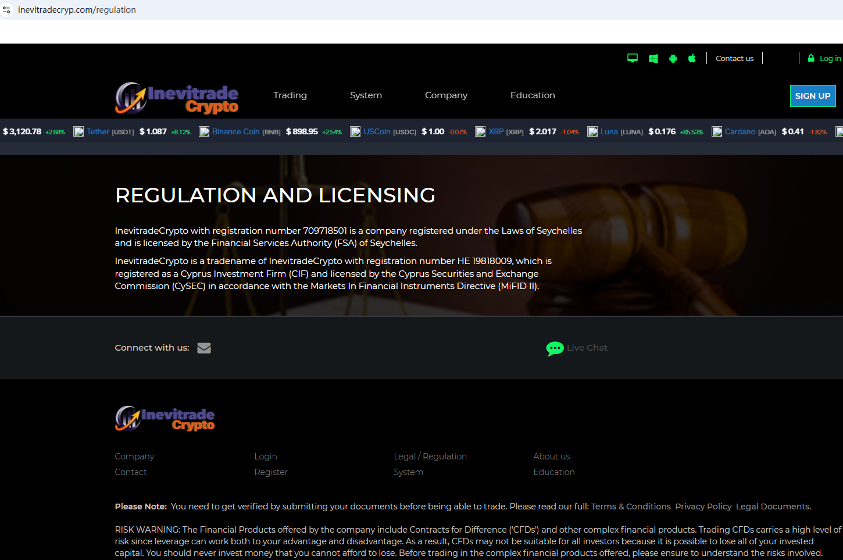This screenshot has width=843, height=560.
Task: Expand the Company navigation menu
Action: (x=446, y=95)
